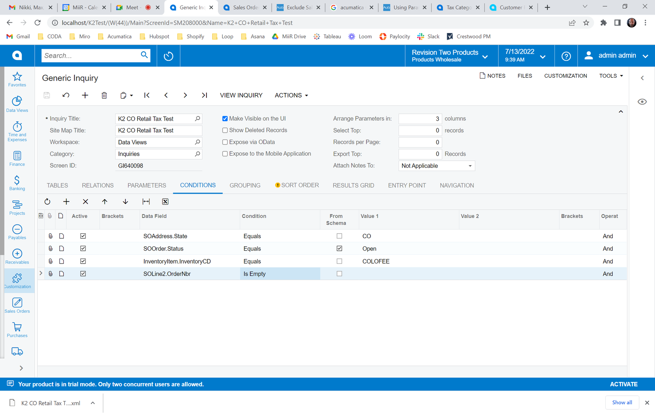The width and height of the screenshot is (655, 415).
Task: Open Banking in the left sidebar
Action: tap(17, 183)
